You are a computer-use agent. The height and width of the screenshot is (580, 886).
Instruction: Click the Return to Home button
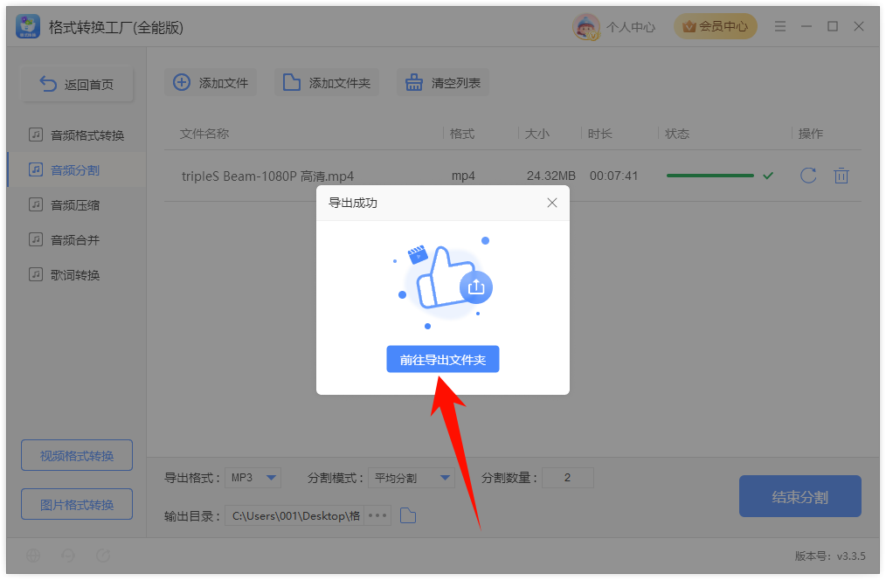click(77, 85)
